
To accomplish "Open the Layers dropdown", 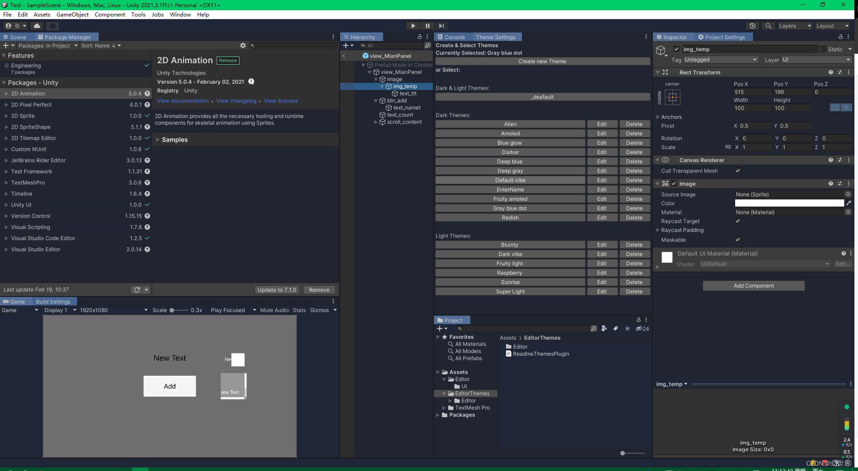I will click(795, 26).
